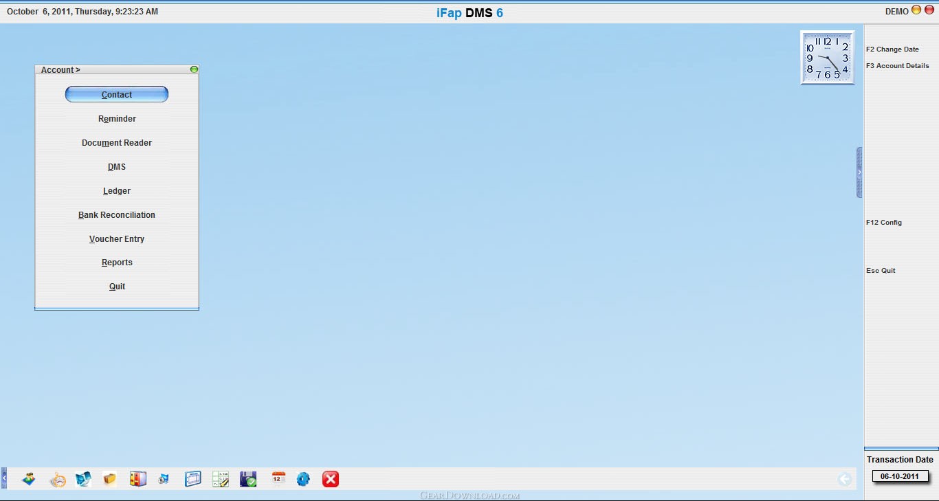Viewport: 939px width, 501px height.
Task: Open the blue document reader toolbar icon
Action: (83, 479)
